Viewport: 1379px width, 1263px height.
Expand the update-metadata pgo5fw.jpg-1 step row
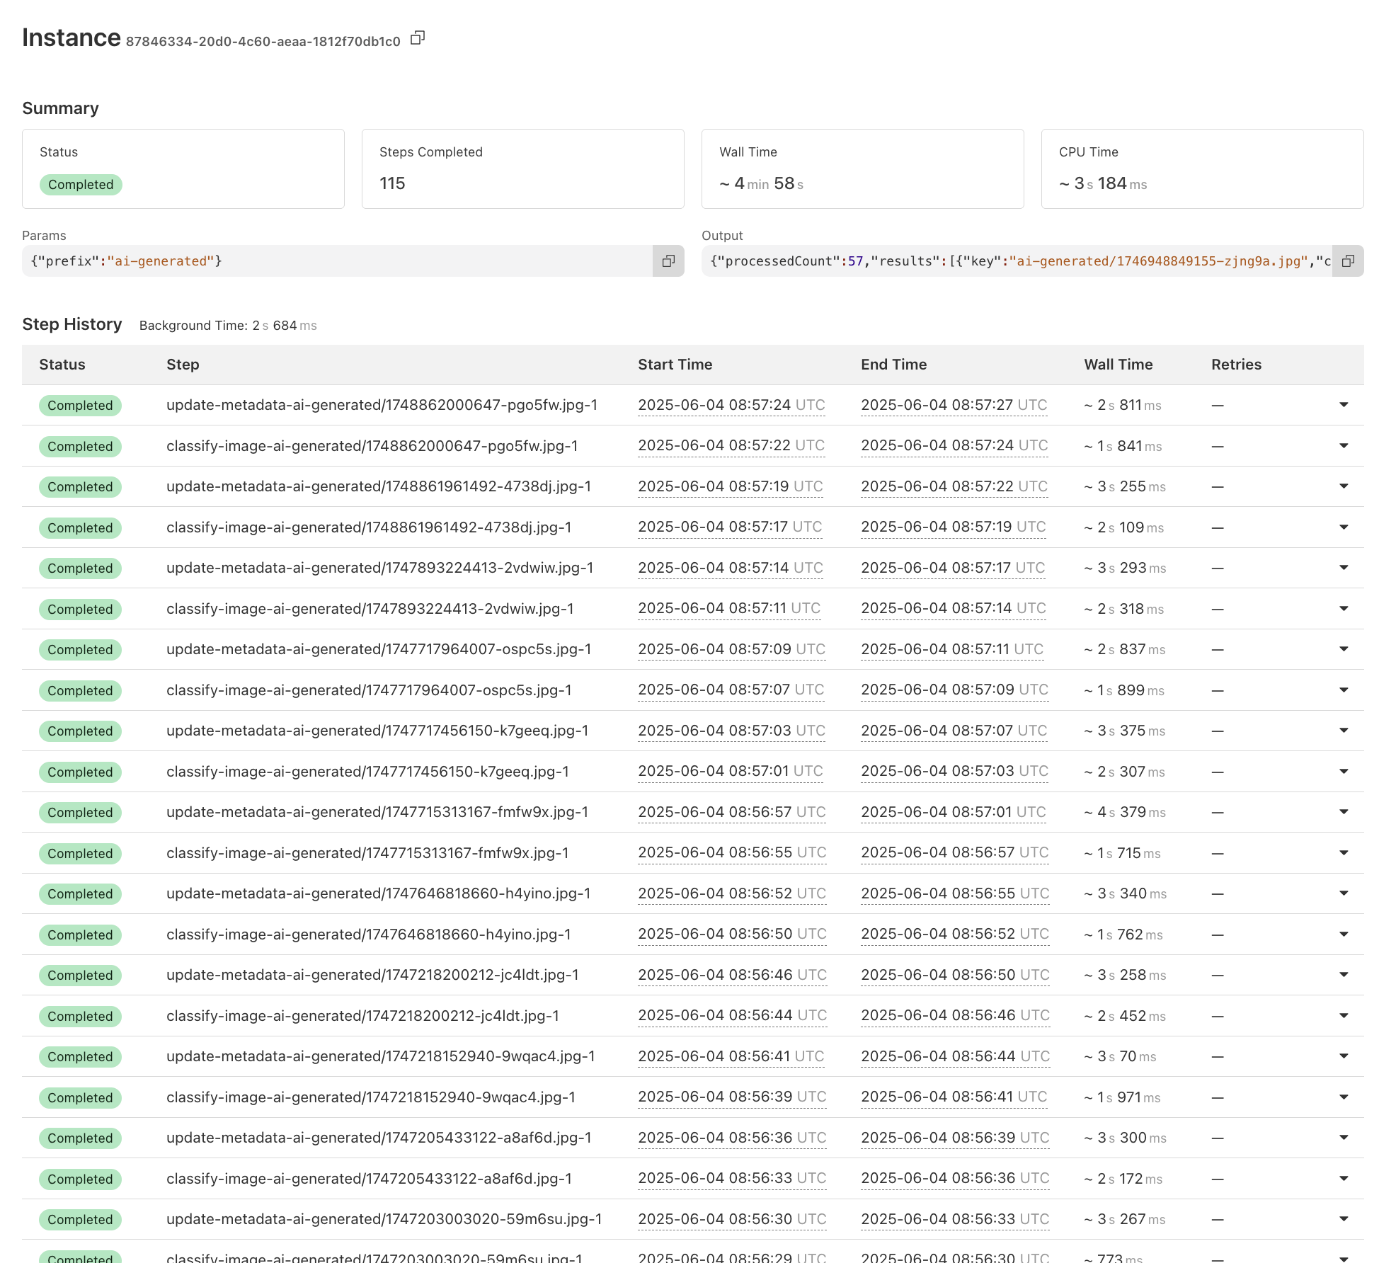coord(1343,405)
